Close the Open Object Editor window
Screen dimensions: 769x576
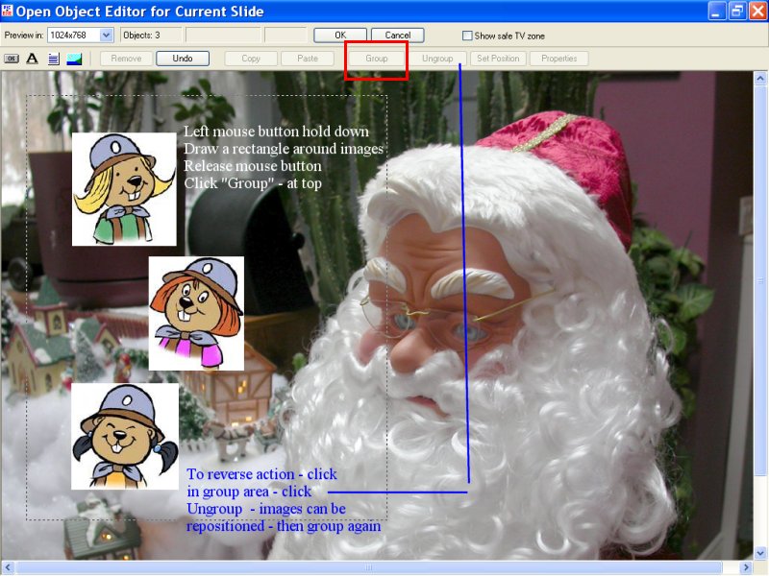click(x=757, y=12)
